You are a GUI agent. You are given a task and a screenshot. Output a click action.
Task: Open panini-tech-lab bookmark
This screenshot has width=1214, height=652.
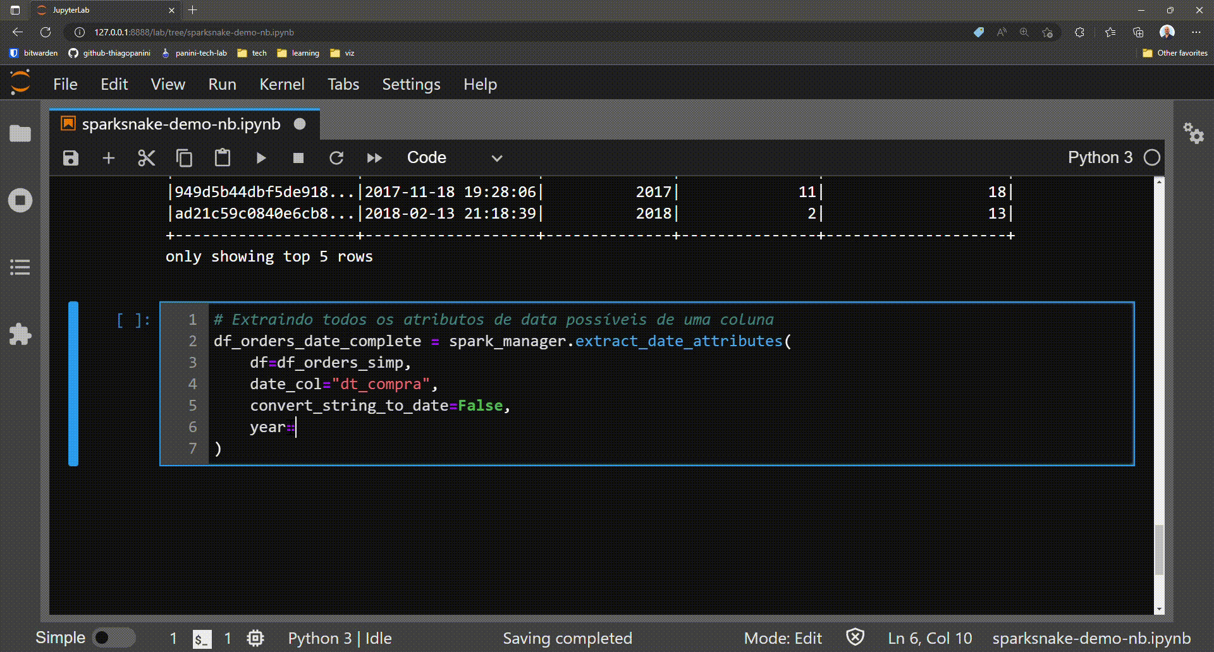coord(194,53)
